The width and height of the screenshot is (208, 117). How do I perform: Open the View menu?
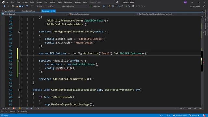pyautogui.click(x=18, y=2)
